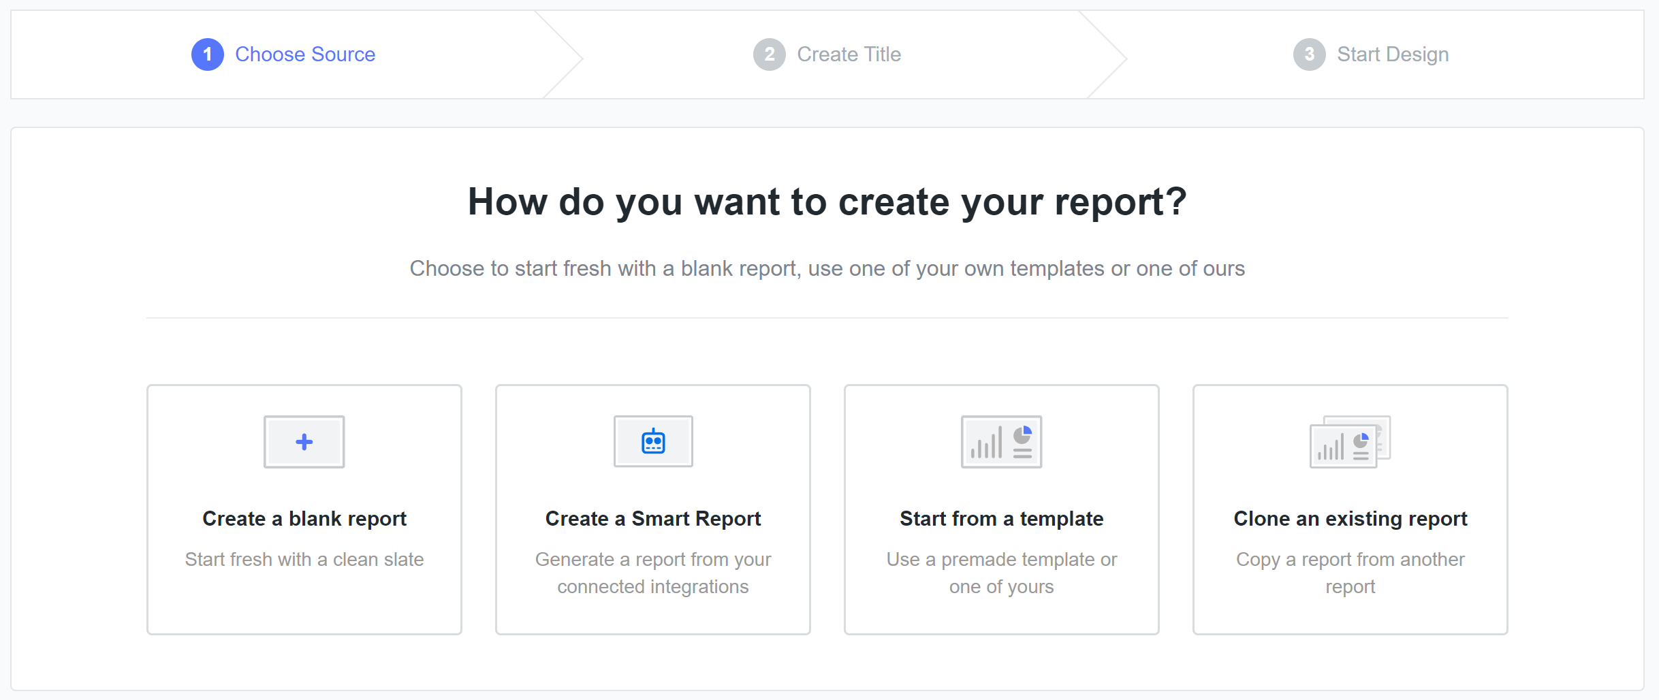Click the 'Choose to start fresh' subtitle text

(827, 269)
